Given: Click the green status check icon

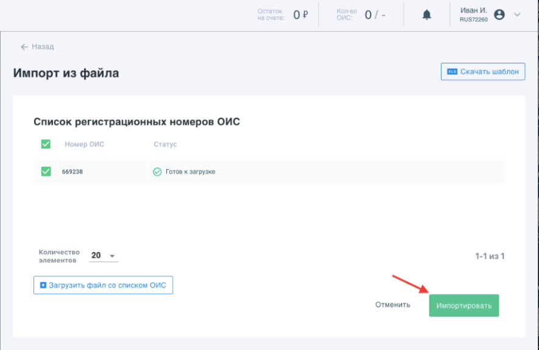Looking at the screenshot, I should coord(157,172).
